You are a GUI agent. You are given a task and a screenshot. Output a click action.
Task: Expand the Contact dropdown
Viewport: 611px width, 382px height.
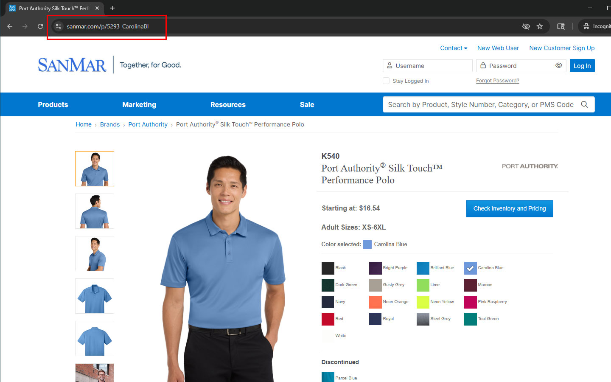454,48
